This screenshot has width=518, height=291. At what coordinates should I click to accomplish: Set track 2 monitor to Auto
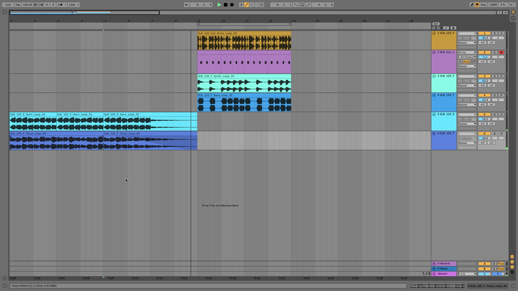coord(466,61)
